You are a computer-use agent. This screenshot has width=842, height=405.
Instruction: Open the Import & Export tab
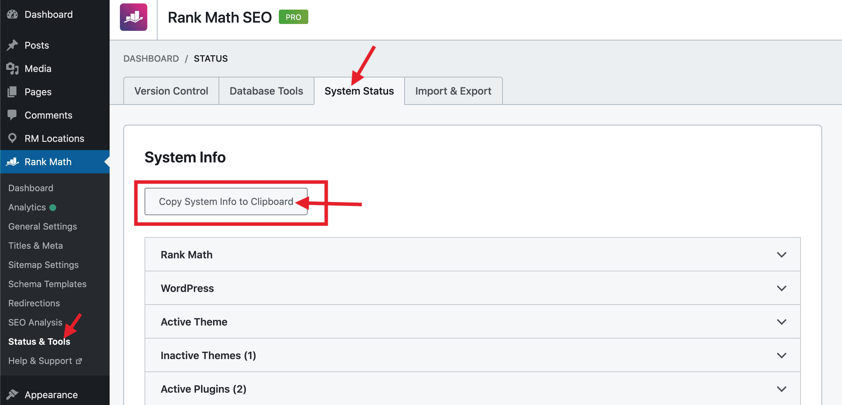454,91
